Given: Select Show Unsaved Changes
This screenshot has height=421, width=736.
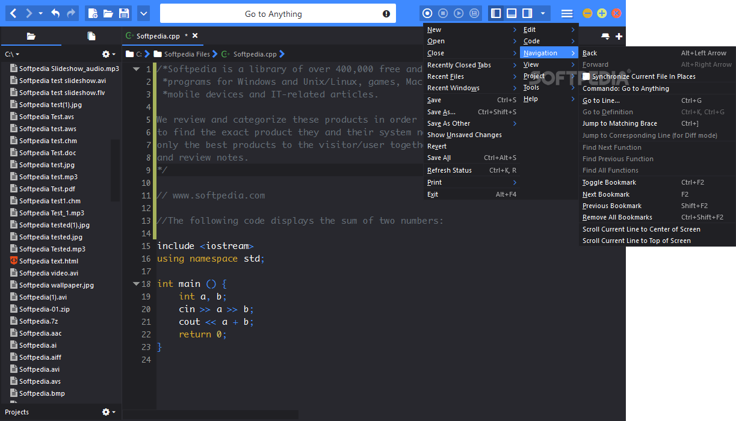Looking at the screenshot, I should pos(471,135).
